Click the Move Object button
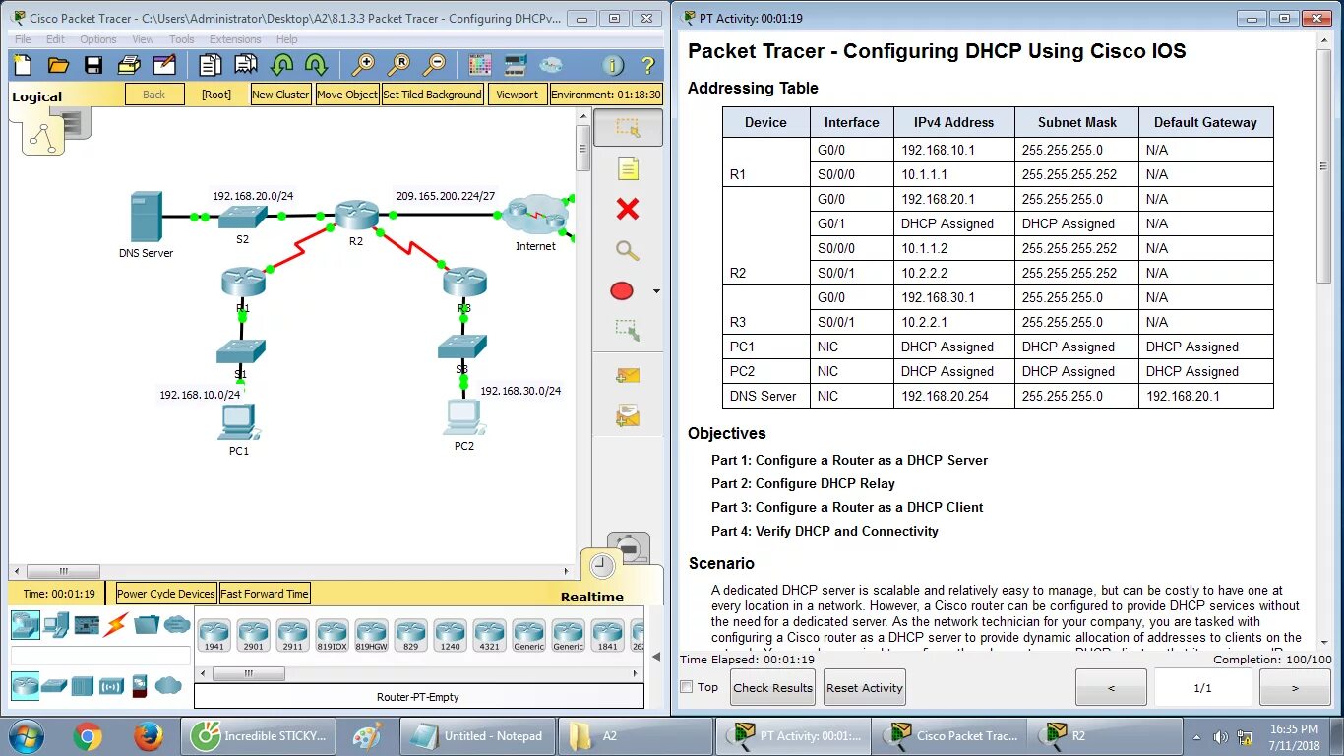 pyautogui.click(x=347, y=94)
